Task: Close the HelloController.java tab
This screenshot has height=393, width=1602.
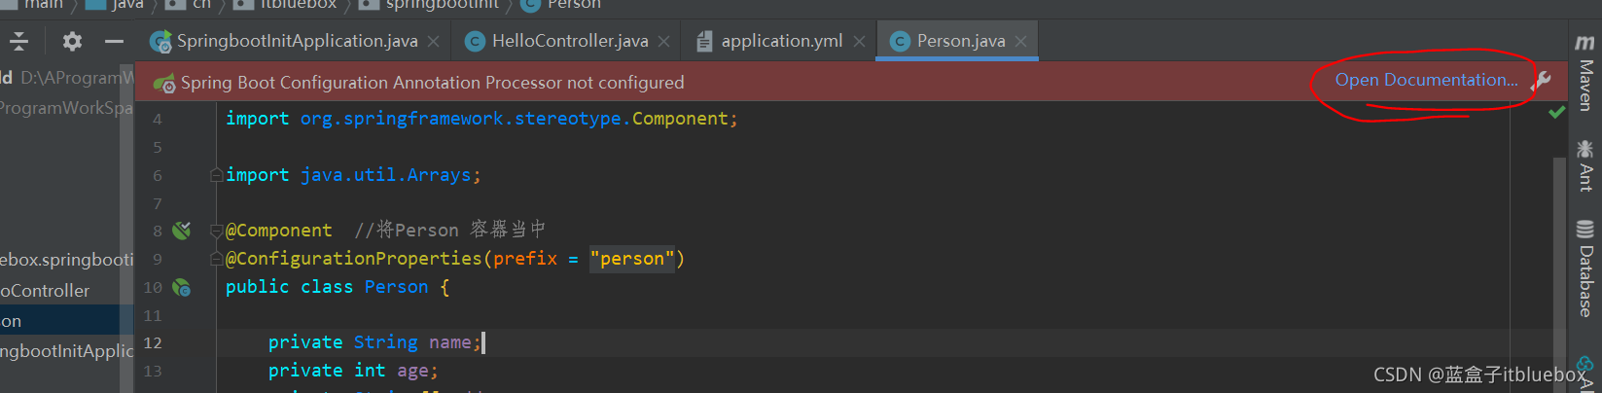Action: click(x=663, y=41)
